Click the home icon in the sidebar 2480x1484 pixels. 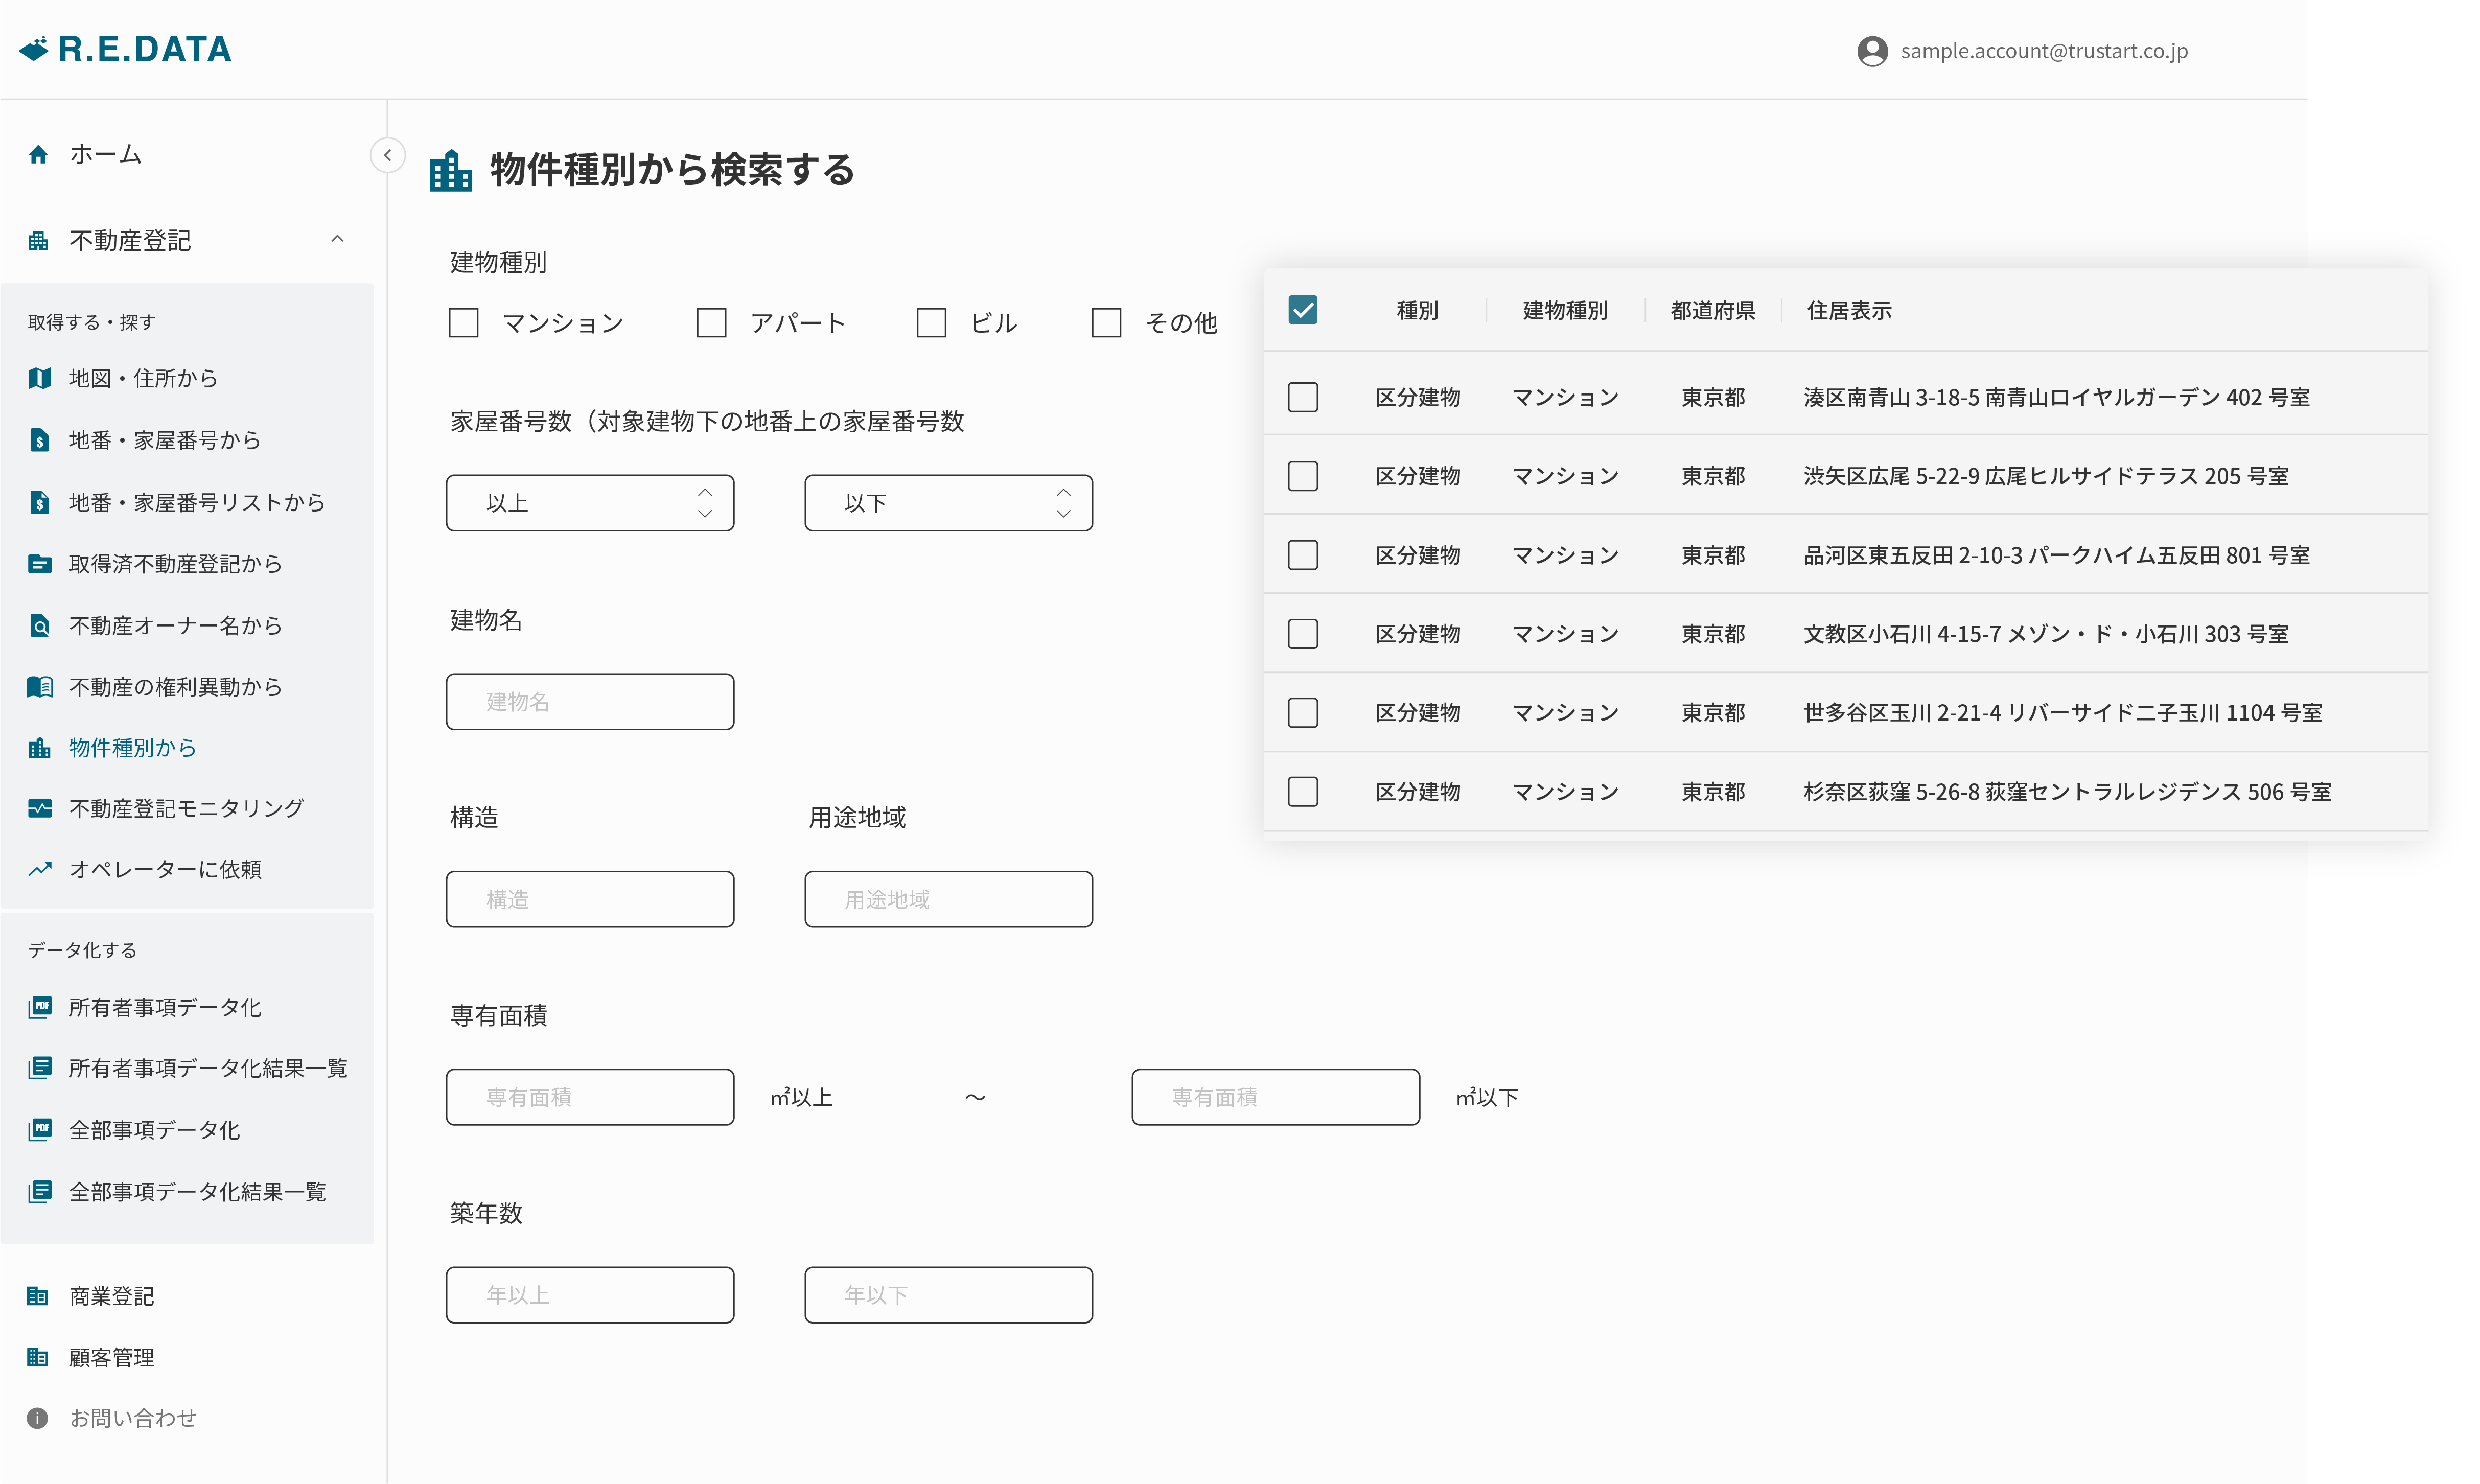(x=38, y=154)
